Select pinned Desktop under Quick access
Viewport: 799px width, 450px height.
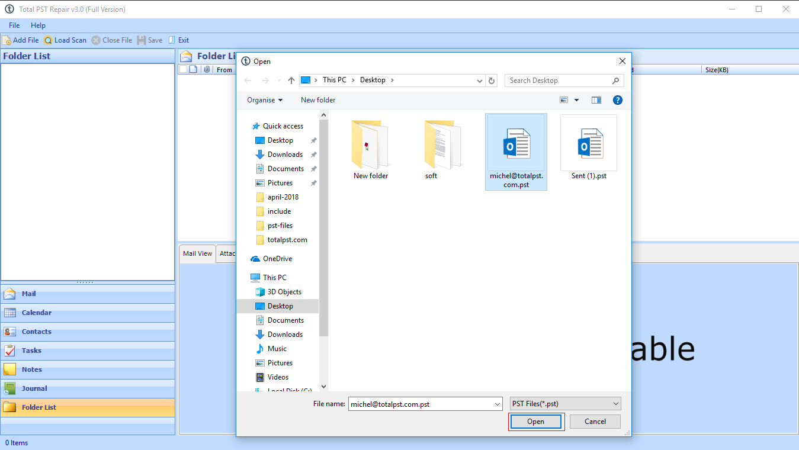click(x=280, y=140)
